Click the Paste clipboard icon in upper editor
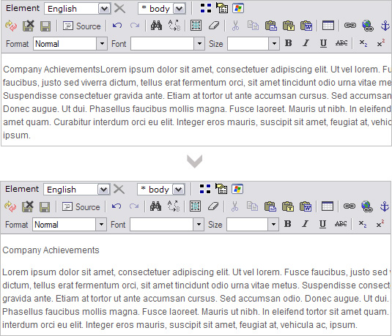 coord(271,26)
